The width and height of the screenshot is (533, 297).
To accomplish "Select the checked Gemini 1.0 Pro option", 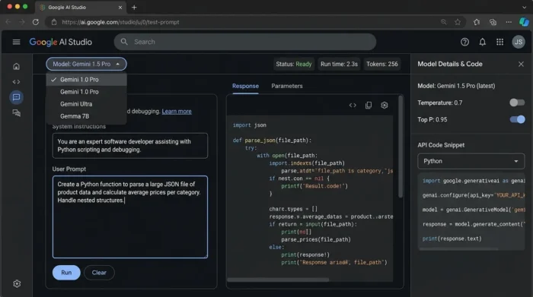I will [x=86, y=80].
